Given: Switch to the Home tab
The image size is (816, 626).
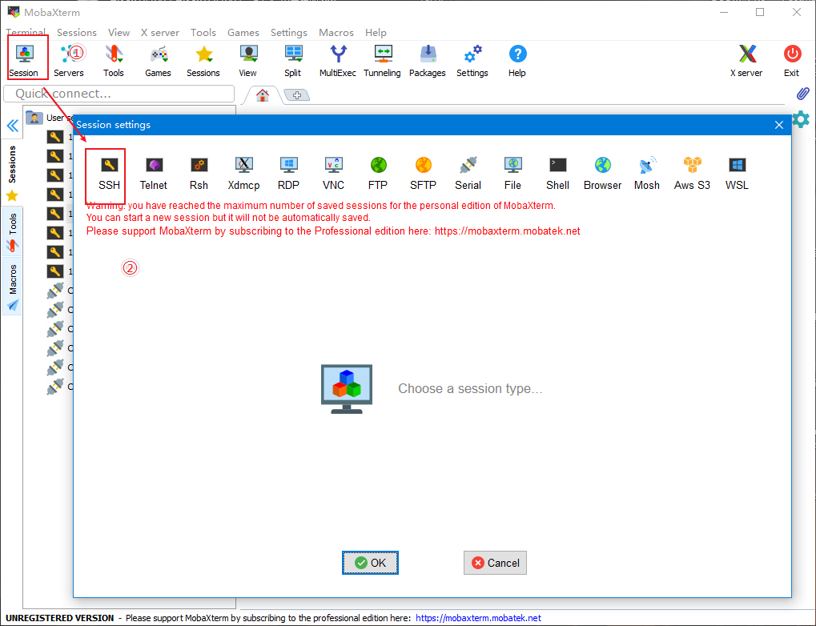Looking at the screenshot, I should pos(263,95).
